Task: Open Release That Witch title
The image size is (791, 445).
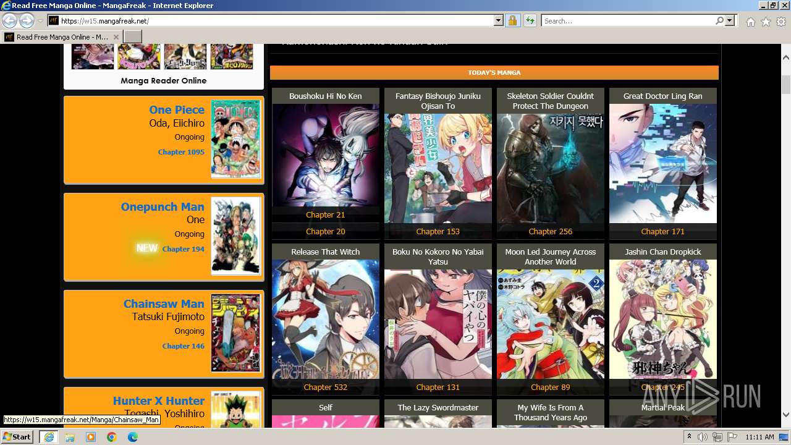Action: pyautogui.click(x=326, y=252)
